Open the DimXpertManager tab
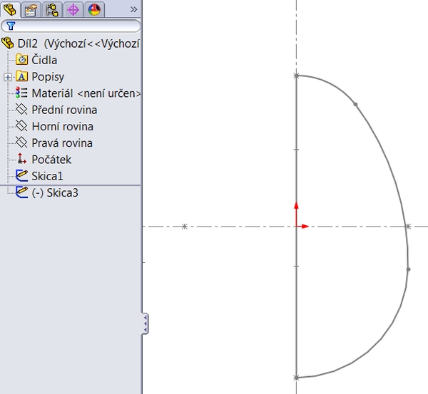The height and width of the screenshot is (394, 428). tap(73, 9)
